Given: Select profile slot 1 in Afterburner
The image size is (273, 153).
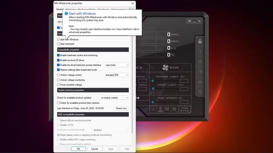Looking at the screenshot, I should 200,51.
